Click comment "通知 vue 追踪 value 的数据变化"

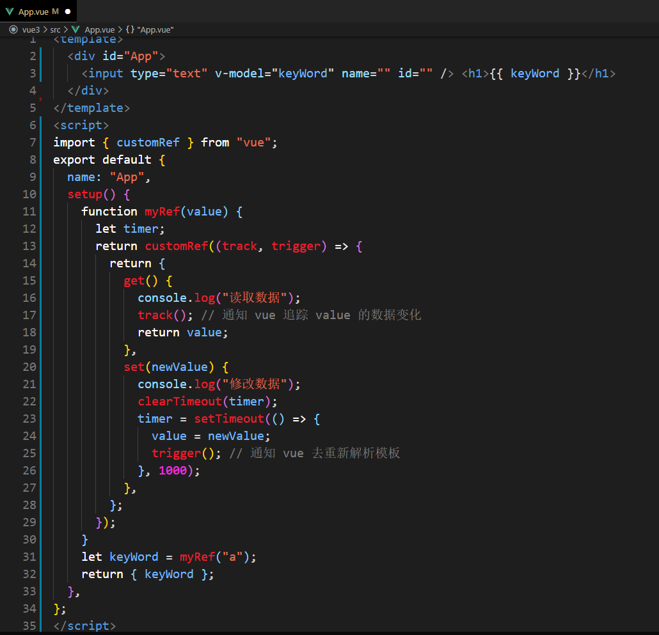click(322, 315)
